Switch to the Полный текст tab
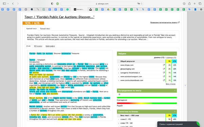 tap(45, 28)
